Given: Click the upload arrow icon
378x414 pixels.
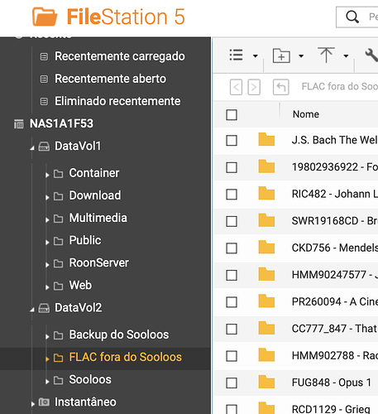Looking at the screenshot, I should pyautogui.click(x=326, y=55).
